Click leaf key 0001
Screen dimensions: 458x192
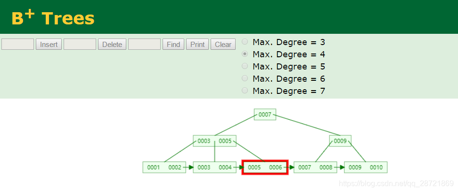[x=153, y=168]
